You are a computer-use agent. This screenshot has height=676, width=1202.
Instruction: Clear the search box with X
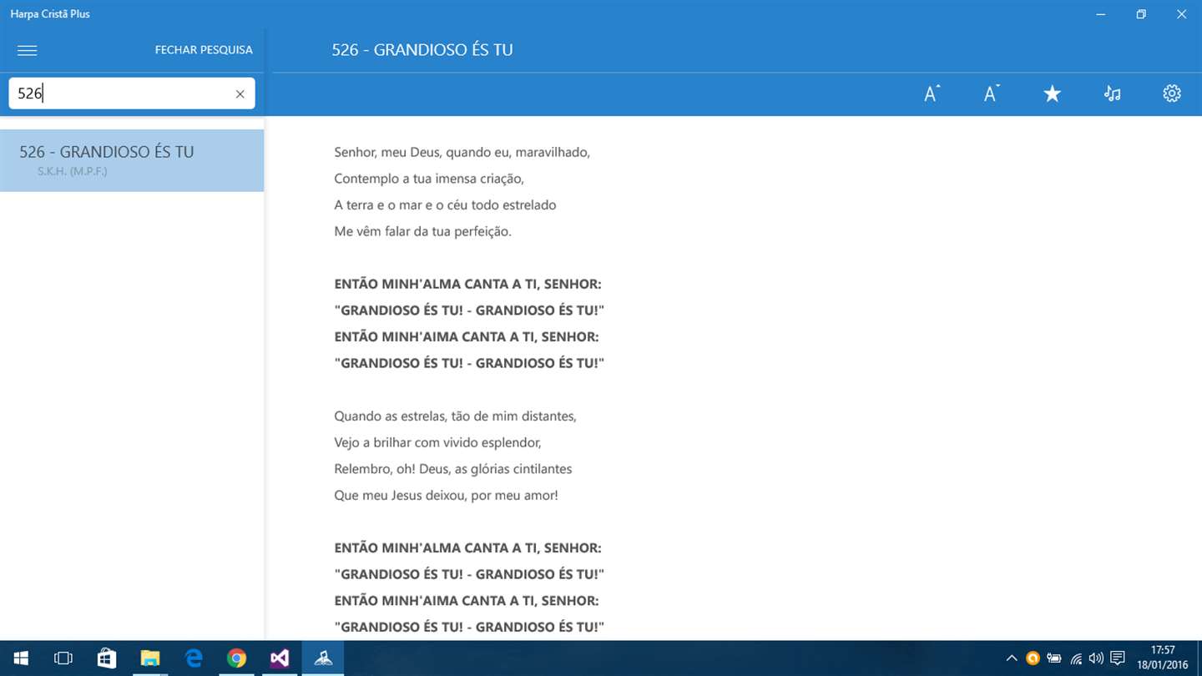(x=240, y=93)
